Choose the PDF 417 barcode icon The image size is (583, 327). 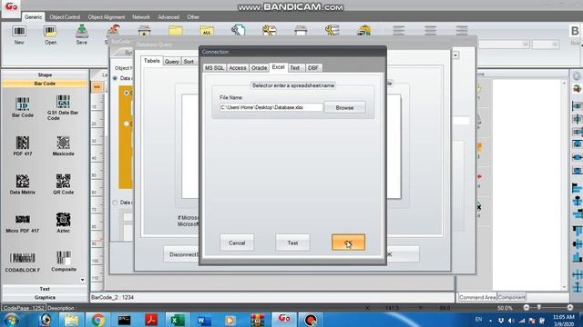click(x=23, y=143)
